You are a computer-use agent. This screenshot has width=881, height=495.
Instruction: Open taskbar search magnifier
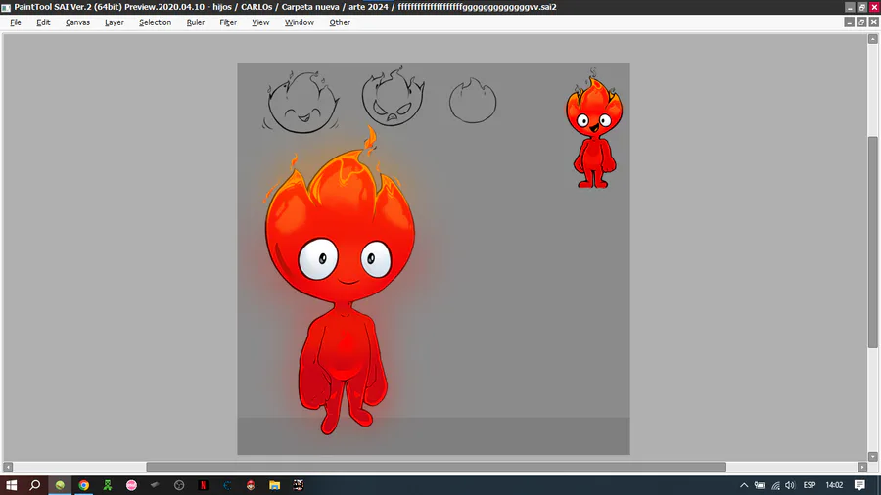[x=35, y=485]
